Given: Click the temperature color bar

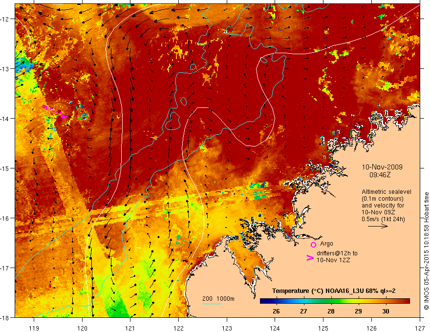Looking at the screenshot, I should (335, 301).
